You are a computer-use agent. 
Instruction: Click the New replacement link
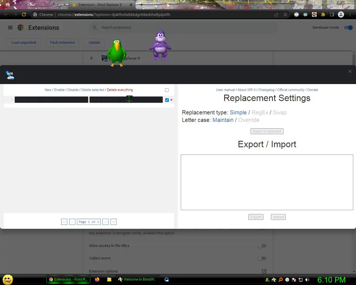tap(48, 90)
